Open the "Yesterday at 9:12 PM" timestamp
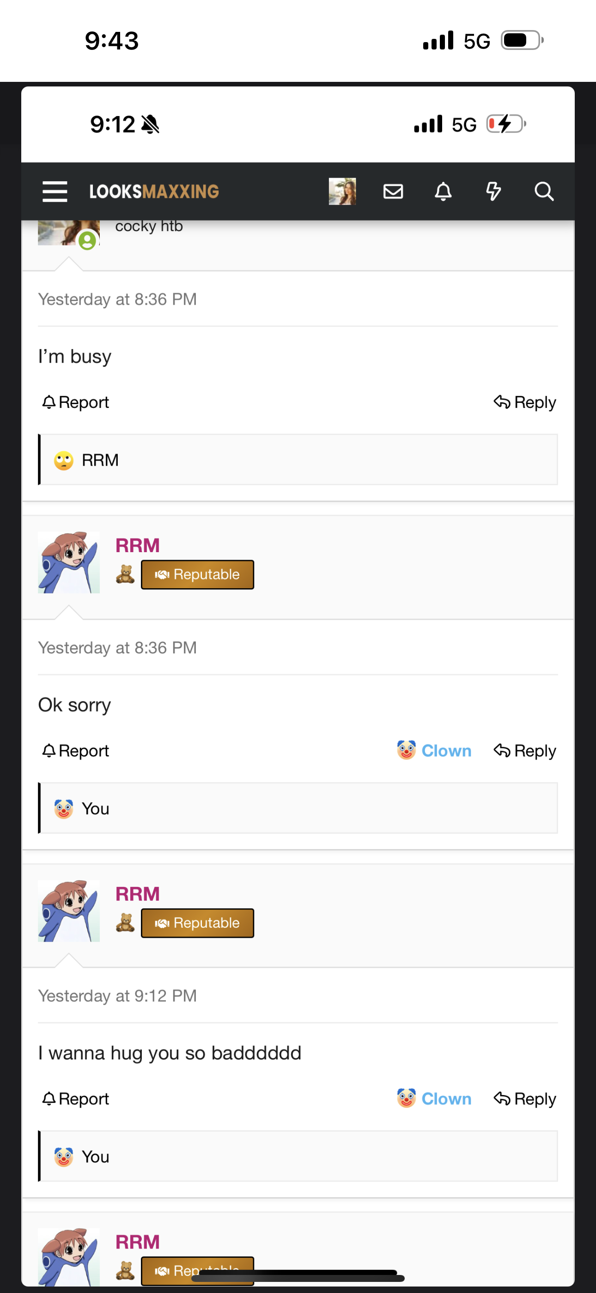 (117, 996)
